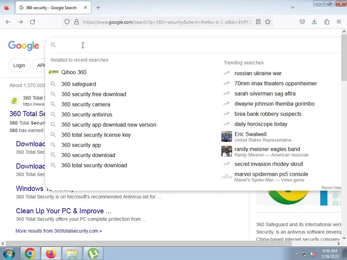Click the 360 Total Security site favicon
Image resolution: width=347 pixels, height=260 pixels.
pyautogui.click(x=14, y=101)
